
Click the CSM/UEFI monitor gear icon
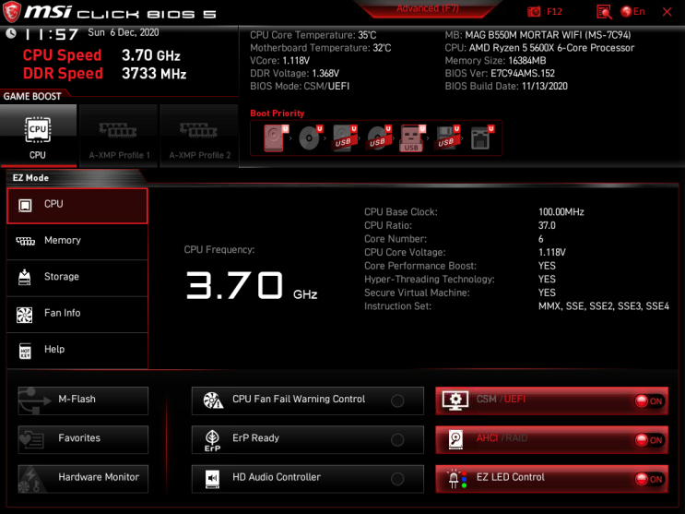tap(455, 400)
